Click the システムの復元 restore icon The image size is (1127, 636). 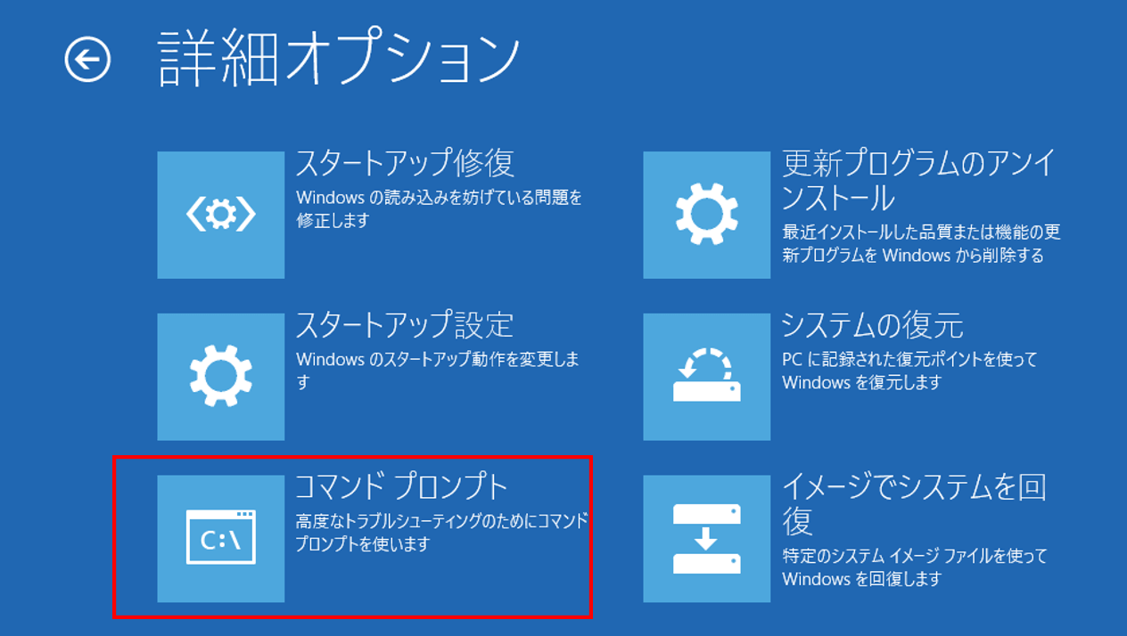pyautogui.click(x=705, y=376)
